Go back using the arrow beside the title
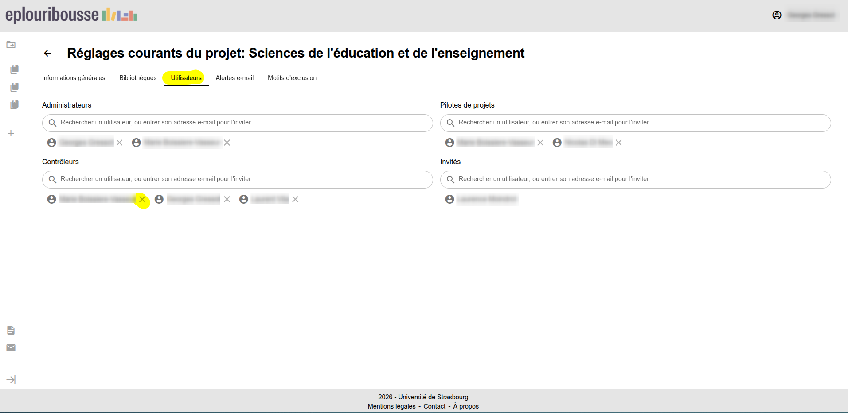 click(x=47, y=53)
